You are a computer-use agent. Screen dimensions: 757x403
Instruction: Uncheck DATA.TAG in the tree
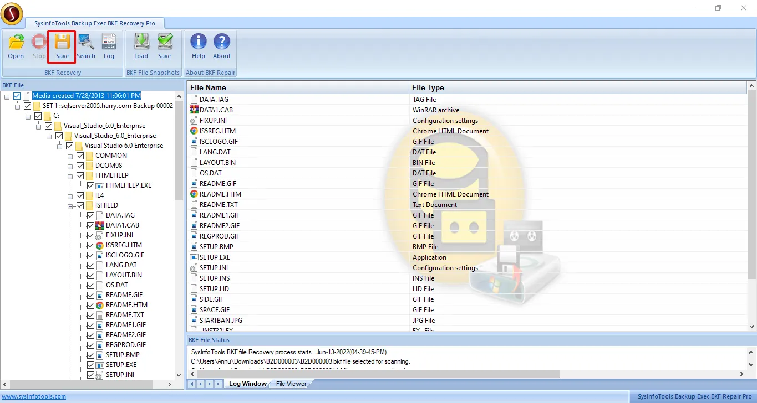(x=91, y=215)
